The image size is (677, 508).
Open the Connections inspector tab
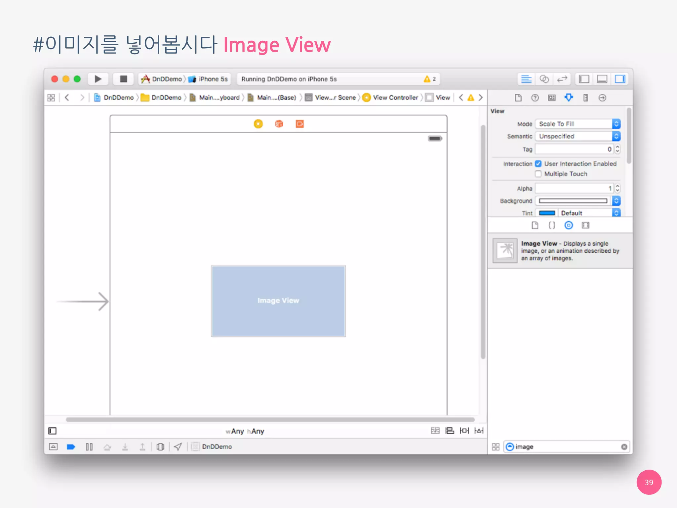(x=602, y=98)
